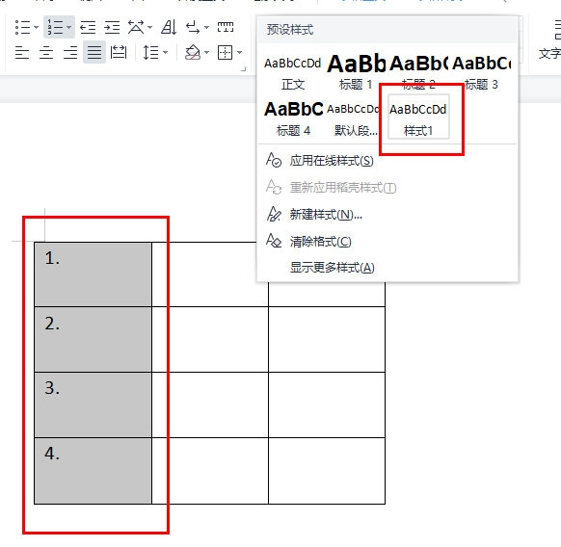Screen dimensions: 561x547
Task: Center align the text
Action: (46, 53)
